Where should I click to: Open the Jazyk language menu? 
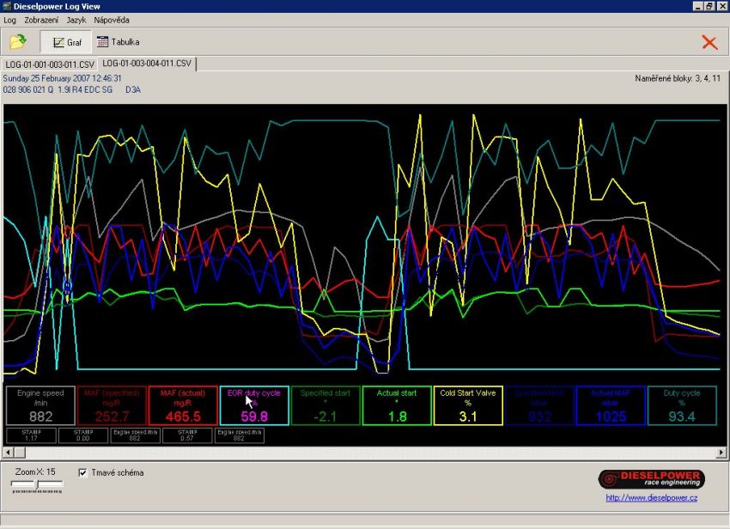[76, 19]
